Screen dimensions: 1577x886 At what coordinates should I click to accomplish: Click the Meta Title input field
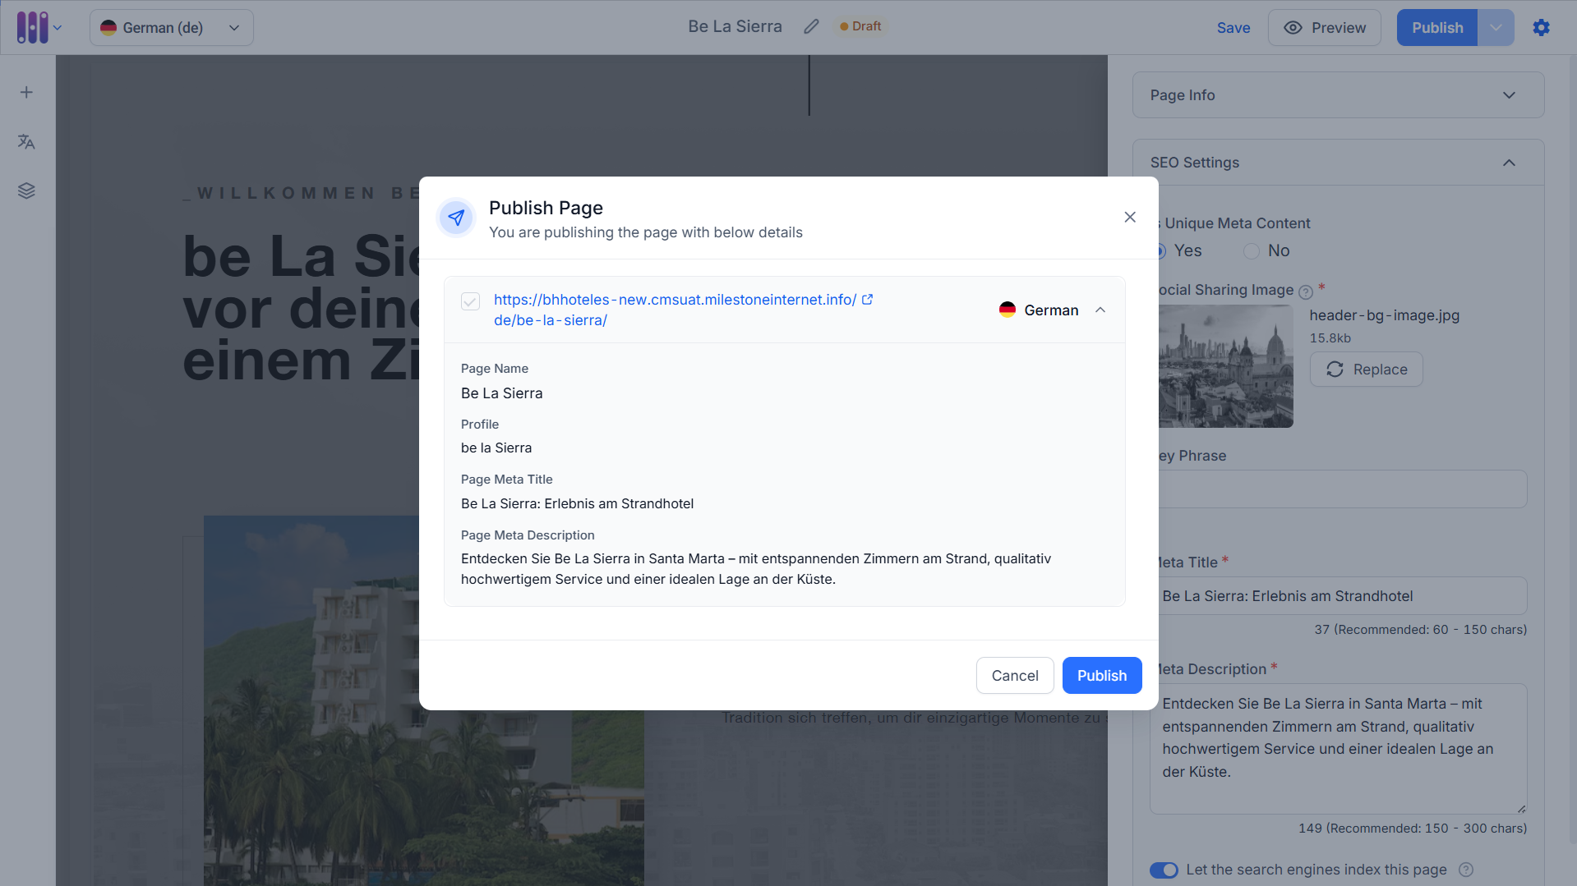[x=1342, y=596]
